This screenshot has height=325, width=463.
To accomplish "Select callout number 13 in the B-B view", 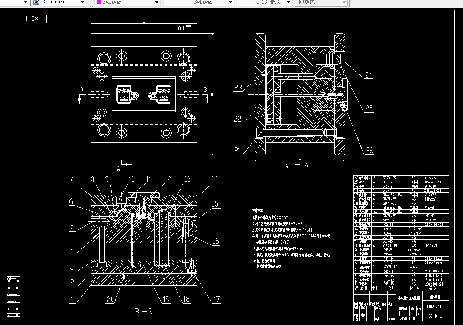I will tap(188, 179).
